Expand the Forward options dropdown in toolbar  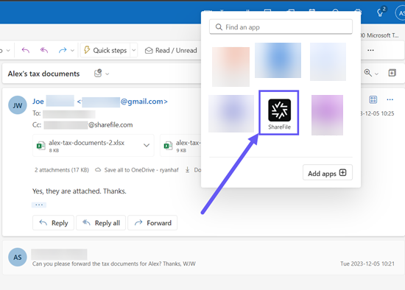coord(73,50)
